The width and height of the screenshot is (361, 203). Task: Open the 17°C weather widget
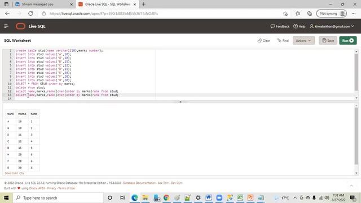(283, 198)
